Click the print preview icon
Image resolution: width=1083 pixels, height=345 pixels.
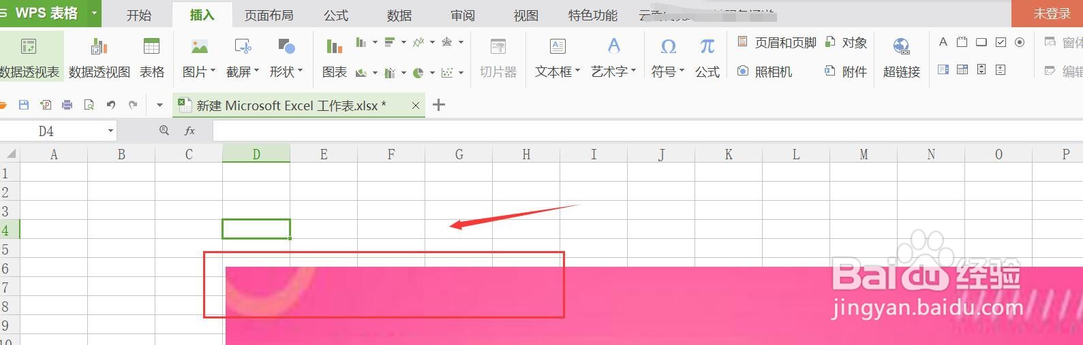89,105
